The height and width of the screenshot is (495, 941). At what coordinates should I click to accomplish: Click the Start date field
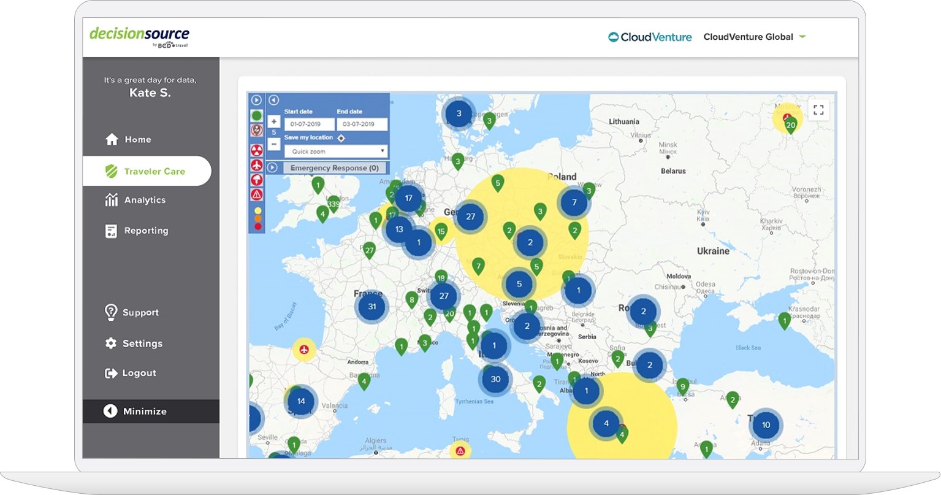point(308,124)
